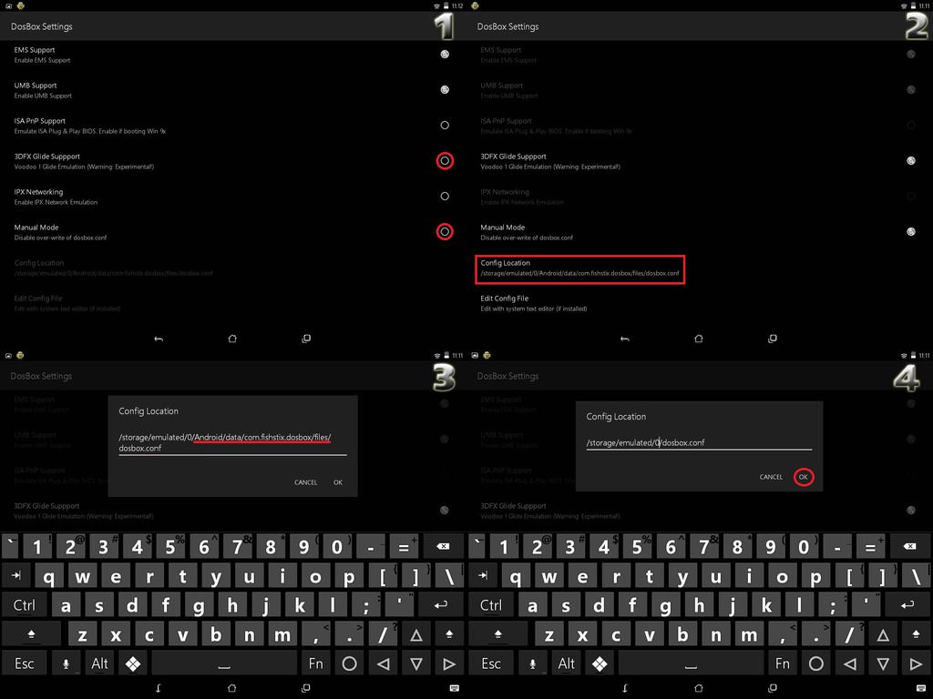The width and height of the screenshot is (933, 699).
Task: Tap microphone key on bottom-right keyboard
Action: click(532, 664)
